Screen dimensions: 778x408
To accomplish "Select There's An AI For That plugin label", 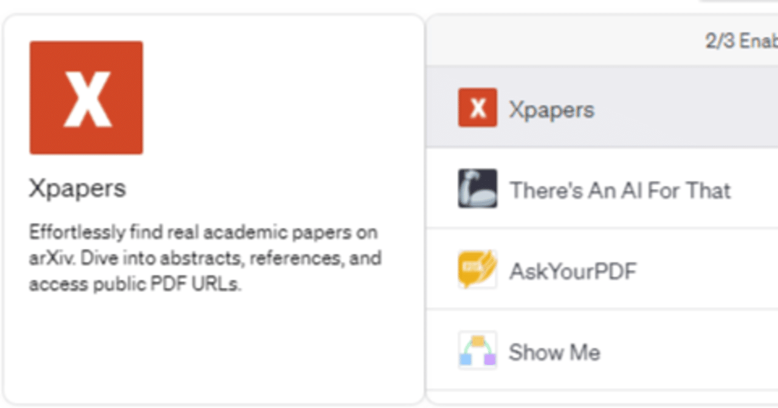I will (620, 190).
